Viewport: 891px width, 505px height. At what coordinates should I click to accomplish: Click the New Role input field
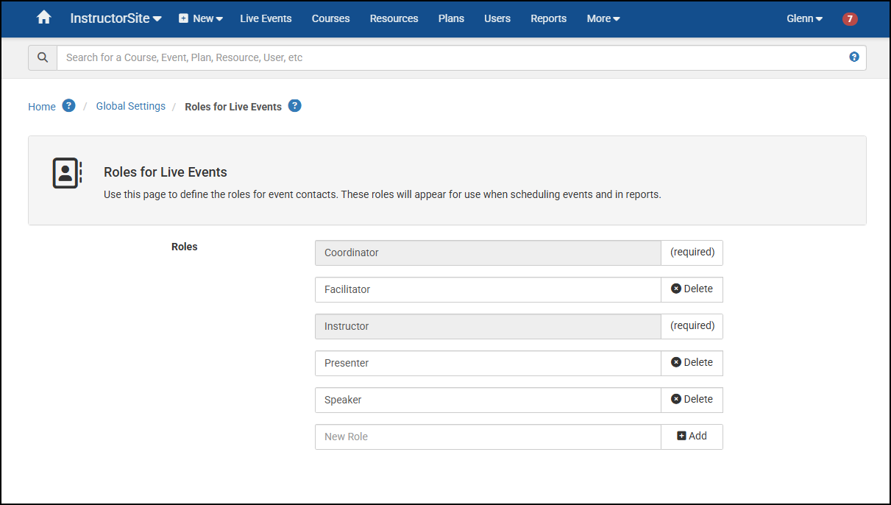[x=488, y=437]
